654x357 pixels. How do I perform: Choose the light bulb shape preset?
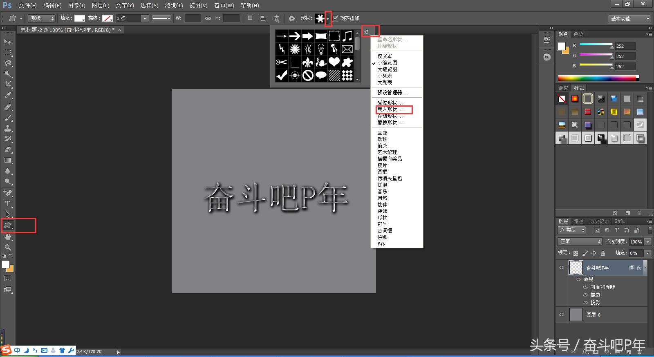pyautogui.click(x=321, y=49)
